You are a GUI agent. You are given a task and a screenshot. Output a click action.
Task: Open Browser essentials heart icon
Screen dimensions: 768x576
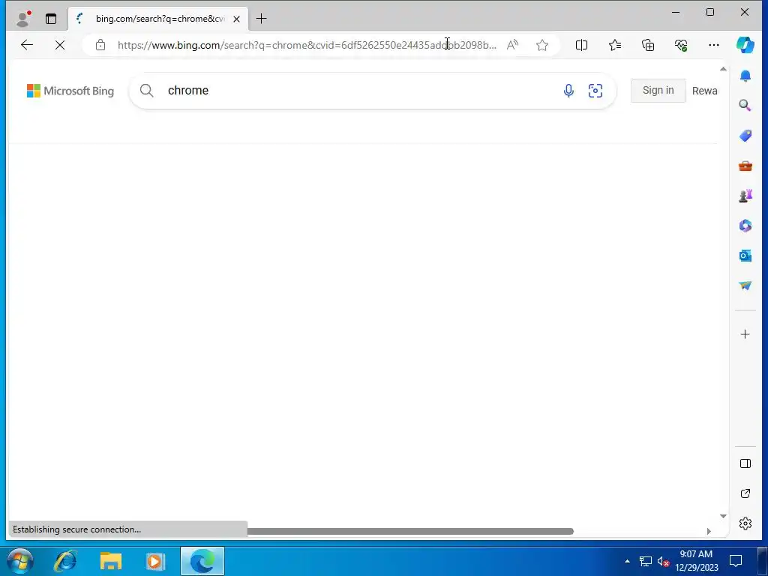[x=681, y=45]
